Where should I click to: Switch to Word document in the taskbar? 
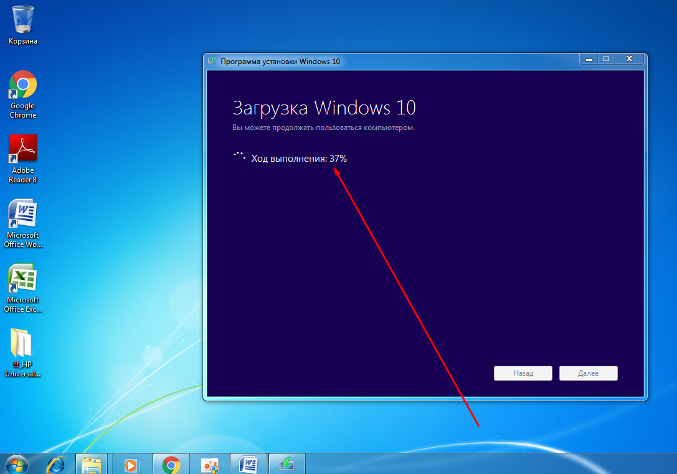(249, 465)
